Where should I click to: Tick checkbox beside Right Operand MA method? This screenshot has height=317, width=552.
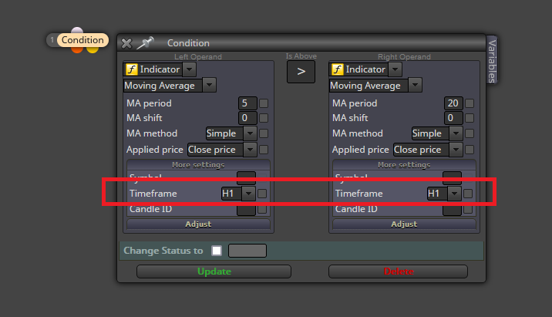click(470, 133)
